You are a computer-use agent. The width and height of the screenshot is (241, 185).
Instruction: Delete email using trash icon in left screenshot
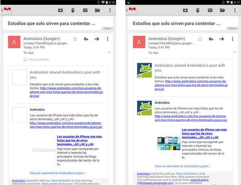point(73,10)
